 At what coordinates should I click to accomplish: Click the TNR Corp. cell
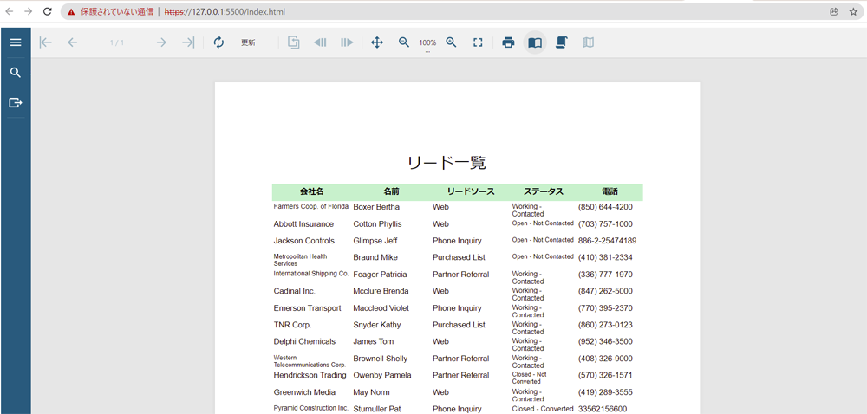tap(292, 325)
